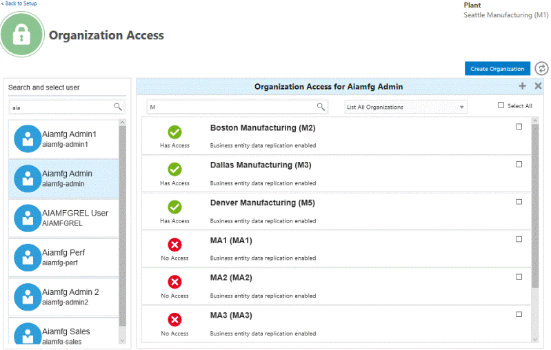Click the Boston Manufacturing (M2) title

[x=263, y=127]
